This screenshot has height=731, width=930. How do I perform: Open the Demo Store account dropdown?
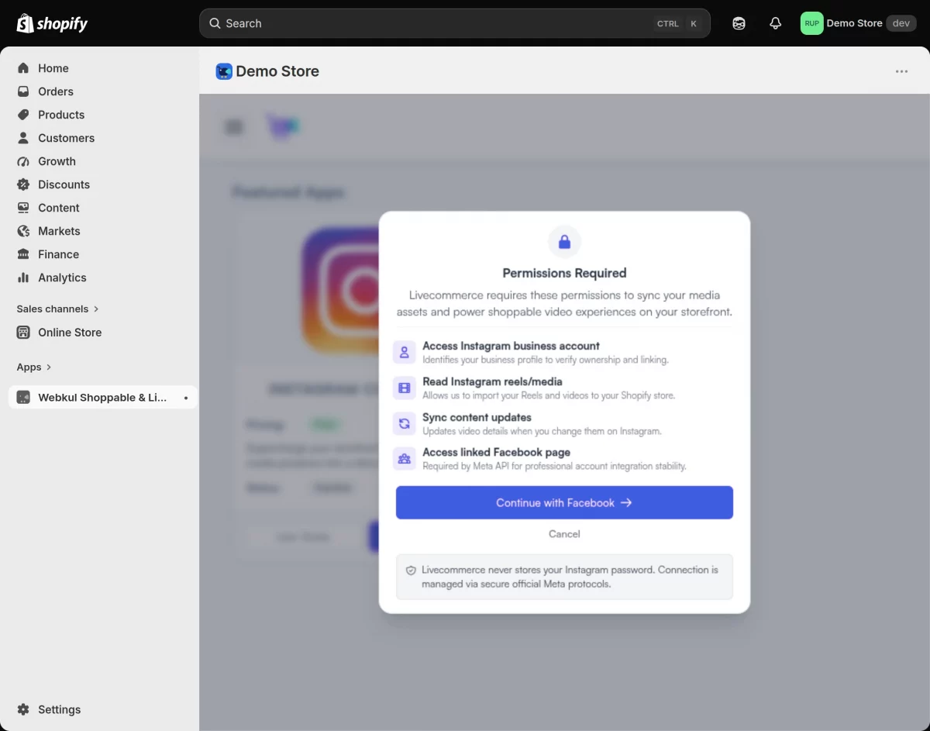(x=859, y=23)
